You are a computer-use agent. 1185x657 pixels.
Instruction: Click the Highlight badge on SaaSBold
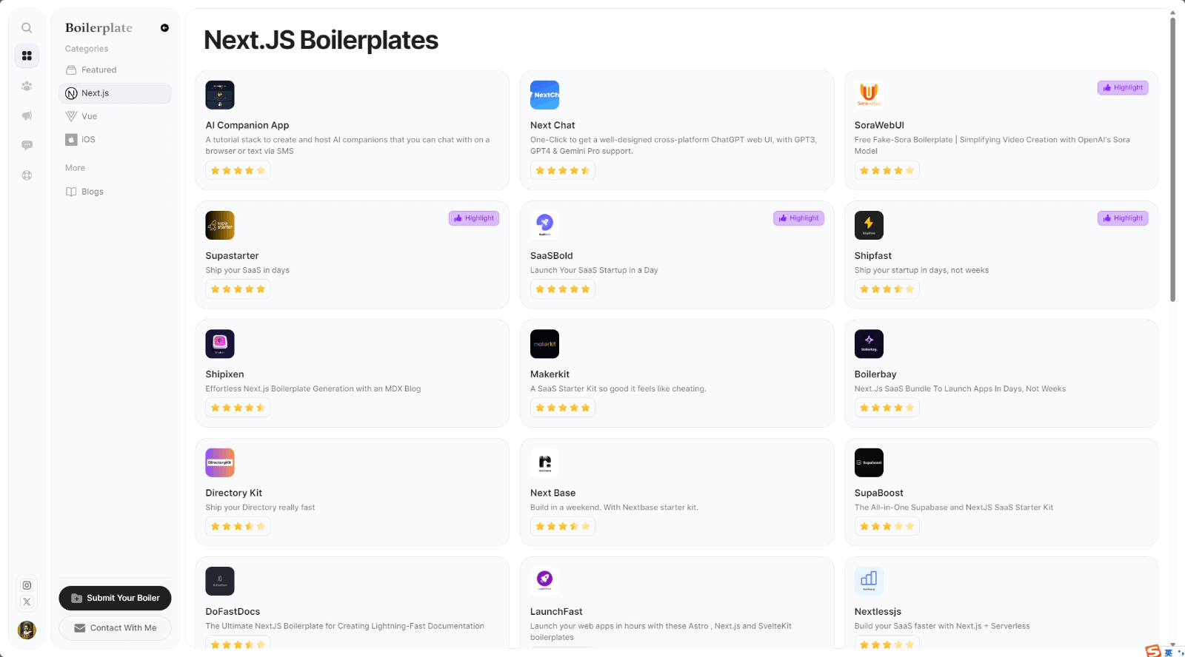(x=798, y=218)
